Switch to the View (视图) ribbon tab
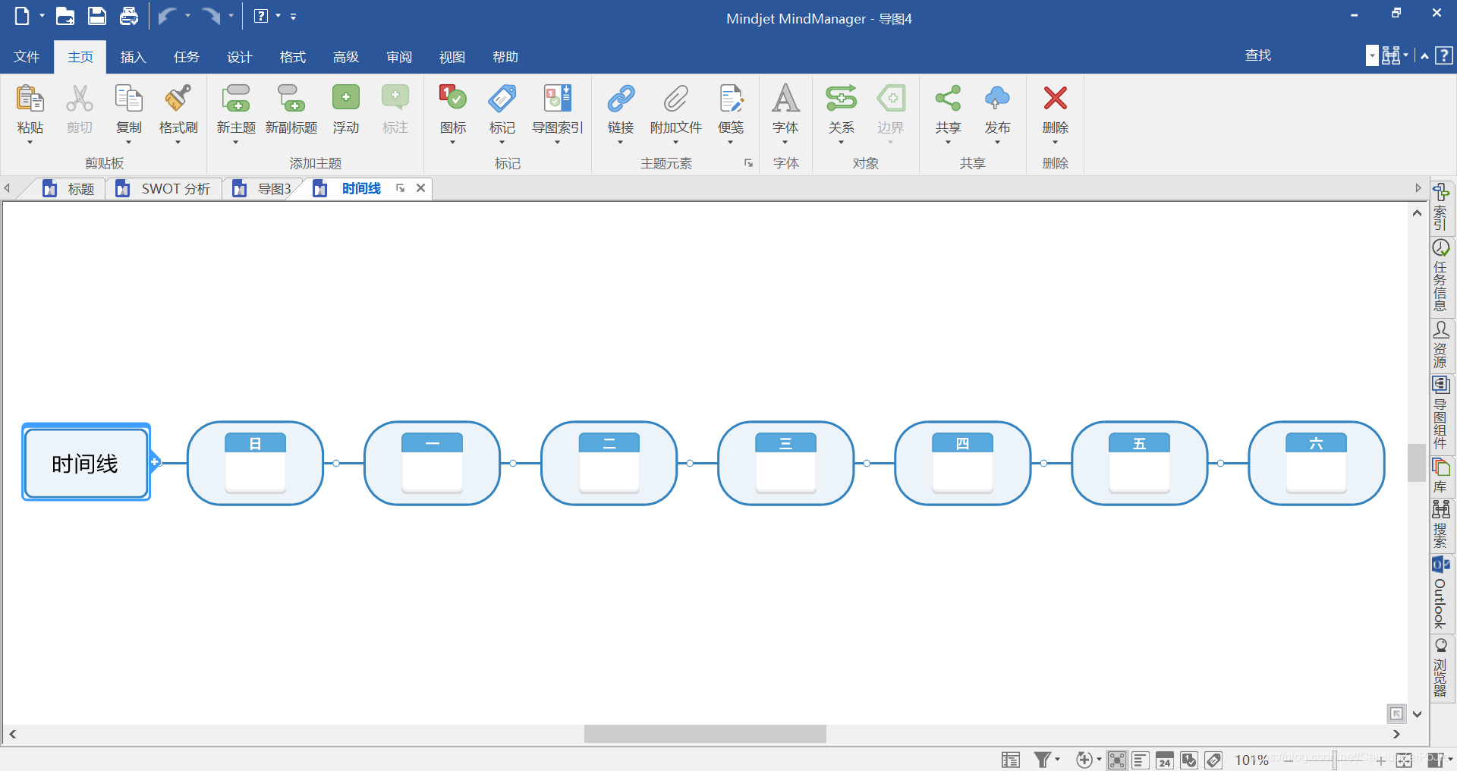 pyautogui.click(x=452, y=57)
